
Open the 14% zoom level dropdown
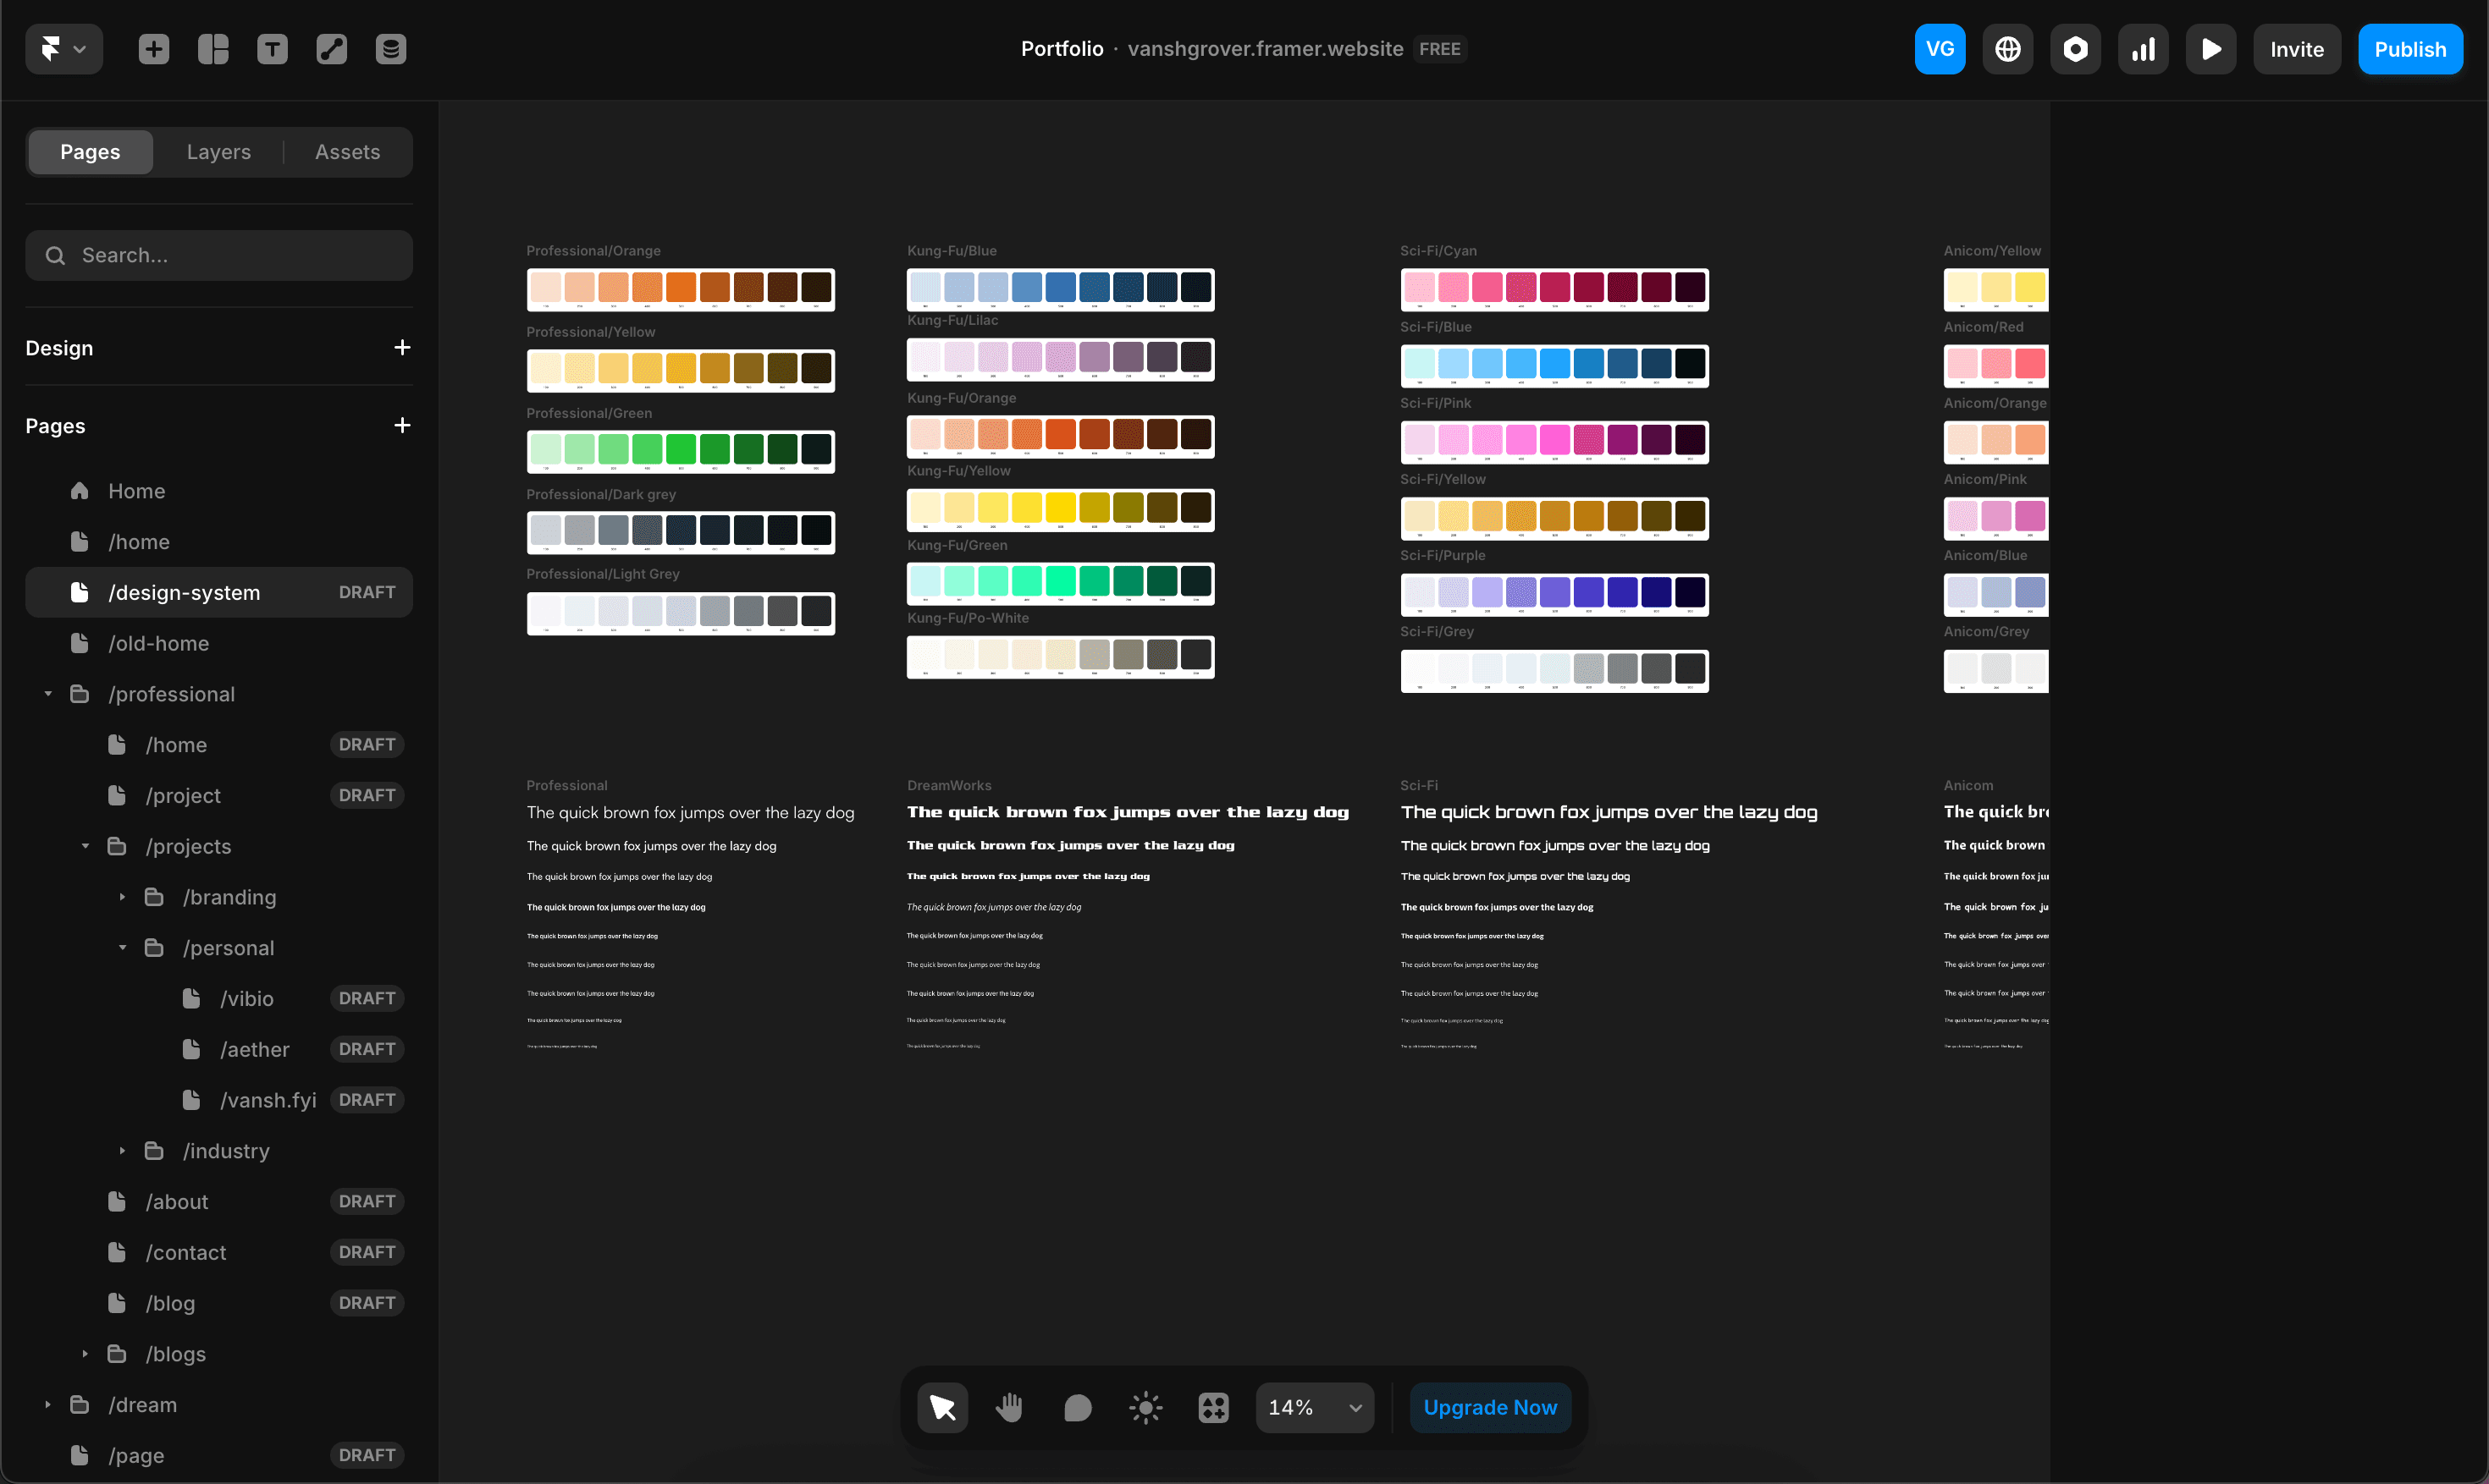[1315, 1408]
